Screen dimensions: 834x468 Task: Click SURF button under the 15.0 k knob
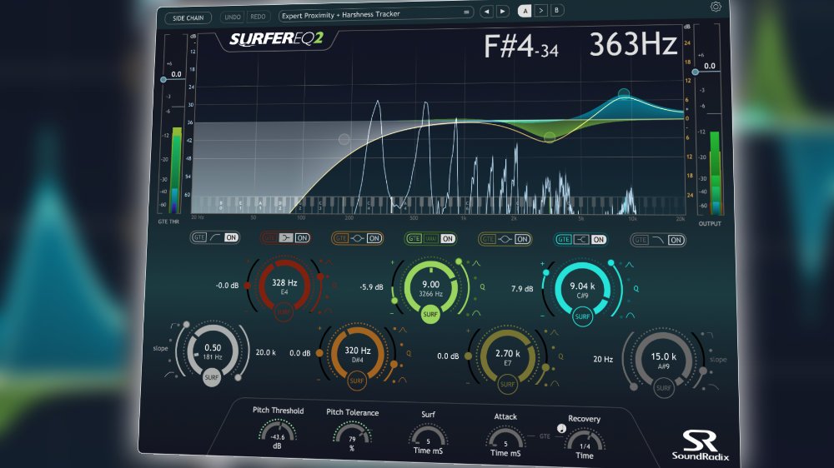tap(663, 388)
